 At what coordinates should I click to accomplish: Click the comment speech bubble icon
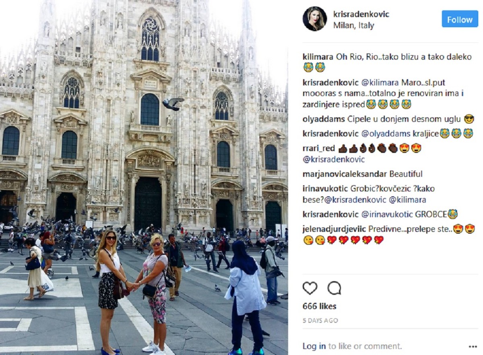[x=334, y=288]
